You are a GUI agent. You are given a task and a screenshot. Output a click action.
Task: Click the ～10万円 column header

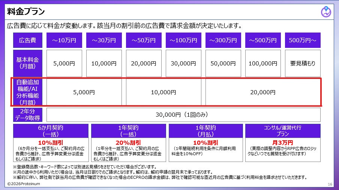pos(64,40)
